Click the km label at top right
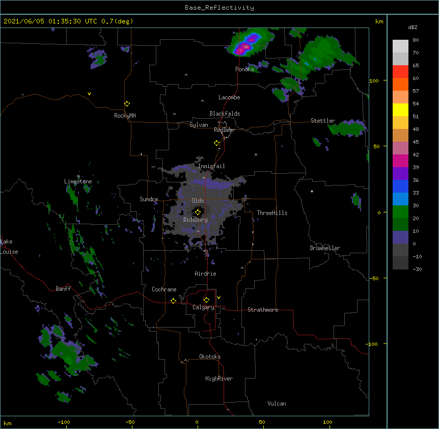 [x=379, y=21]
